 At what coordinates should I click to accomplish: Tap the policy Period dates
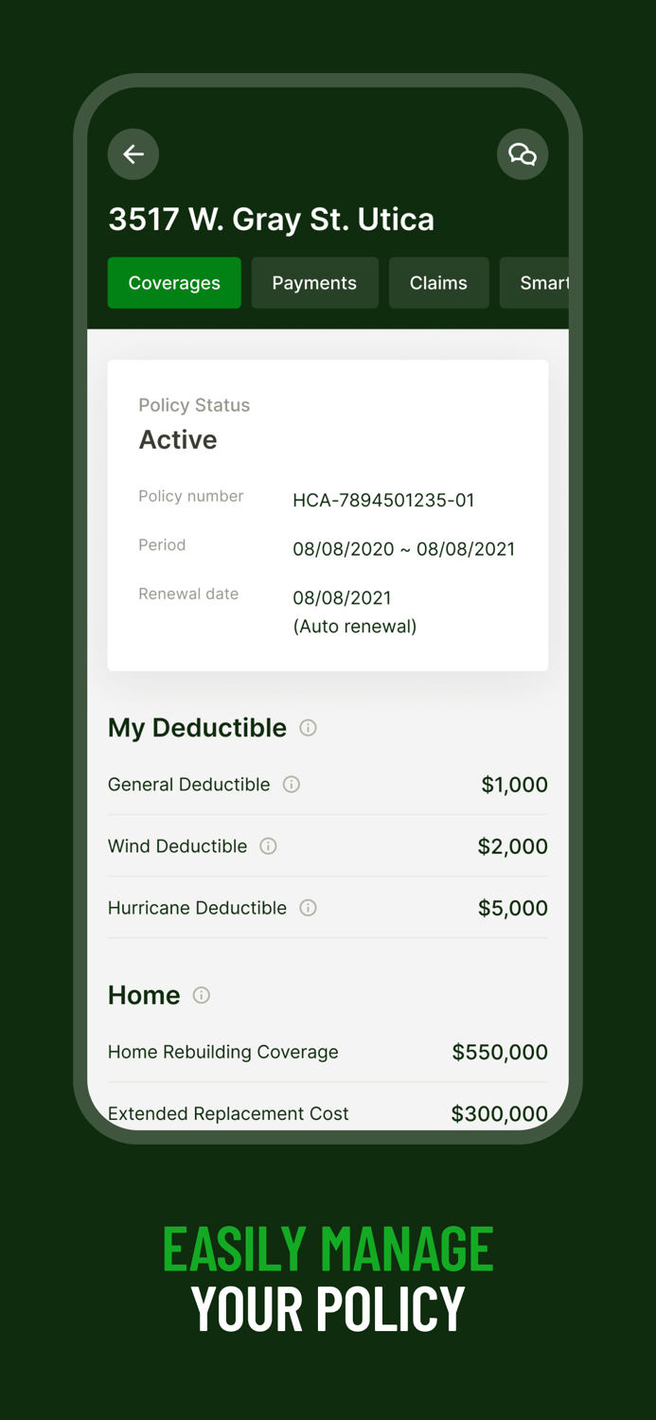click(403, 549)
